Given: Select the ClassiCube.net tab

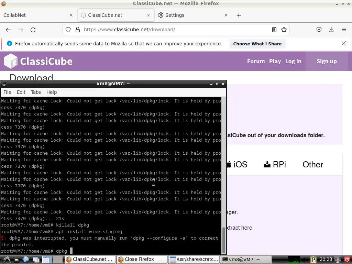Looking at the screenshot, I should (116, 15).
